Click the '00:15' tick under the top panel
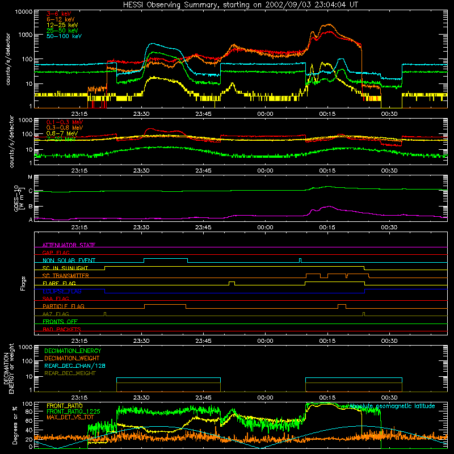 coord(327,114)
